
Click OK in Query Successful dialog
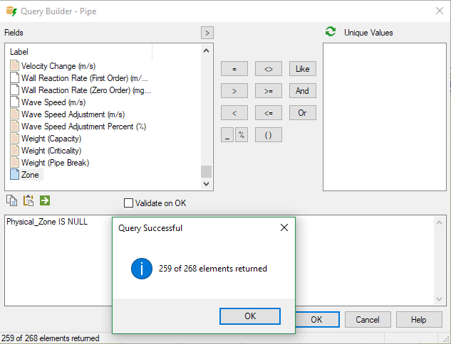click(250, 316)
